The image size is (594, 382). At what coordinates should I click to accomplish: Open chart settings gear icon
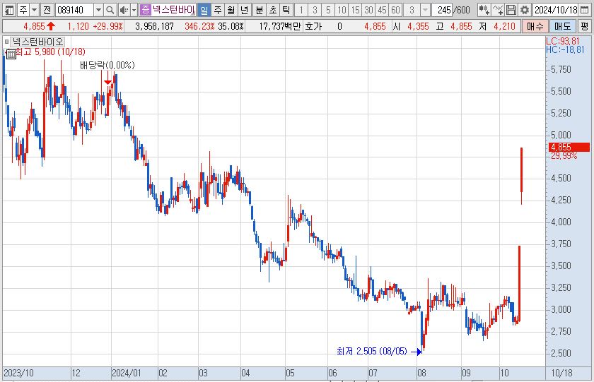coord(525,10)
